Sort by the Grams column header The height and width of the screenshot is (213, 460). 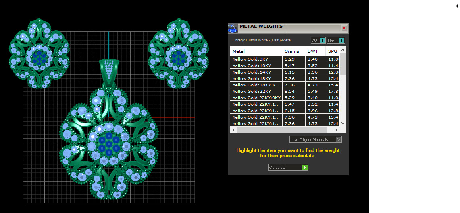[293, 51]
